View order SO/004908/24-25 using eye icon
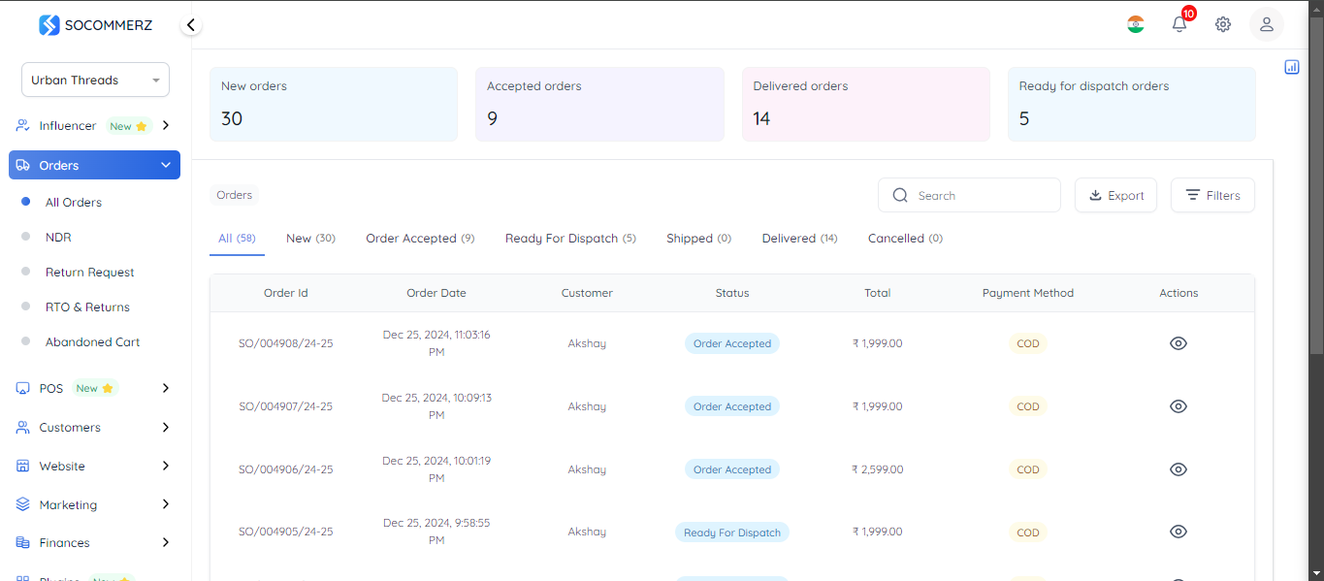Image resolution: width=1324 pixels, height=581 pixels. [x=1179, y=343]
